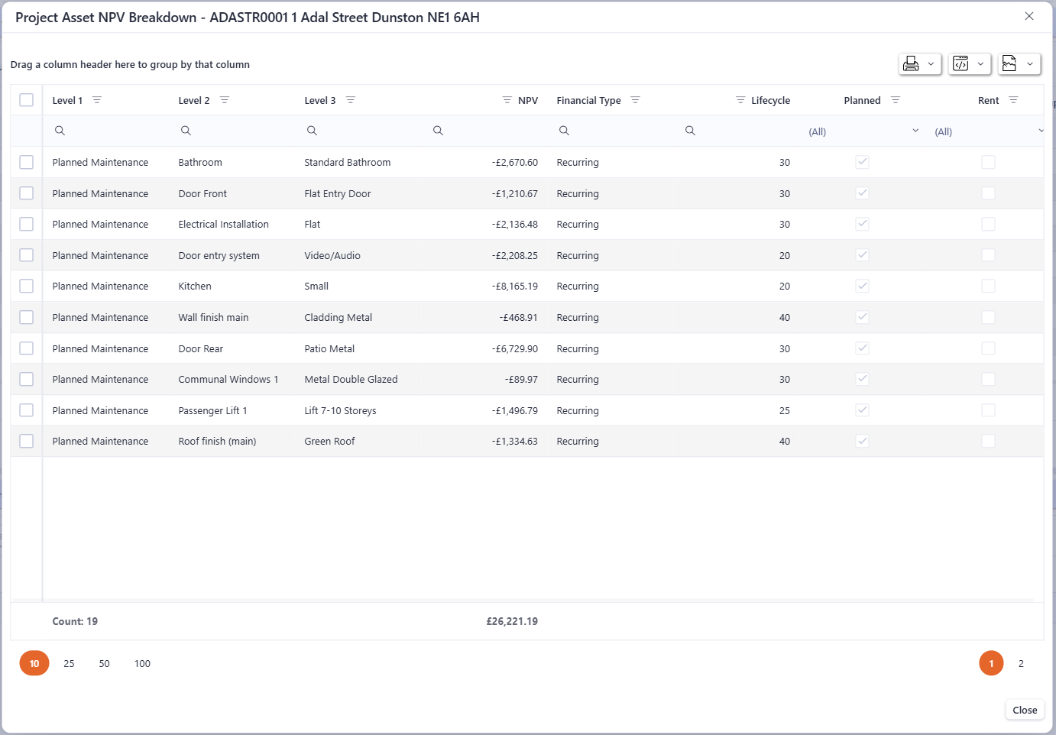This screenshot has width=1056, height=735.
Task: Check the Kitchen row selection box
Action: pyautogui.click(x=27, y=286)
